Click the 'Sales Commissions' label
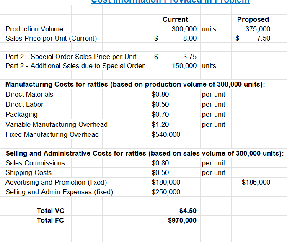The image size is (287, 242). click(x=35, y=163)
